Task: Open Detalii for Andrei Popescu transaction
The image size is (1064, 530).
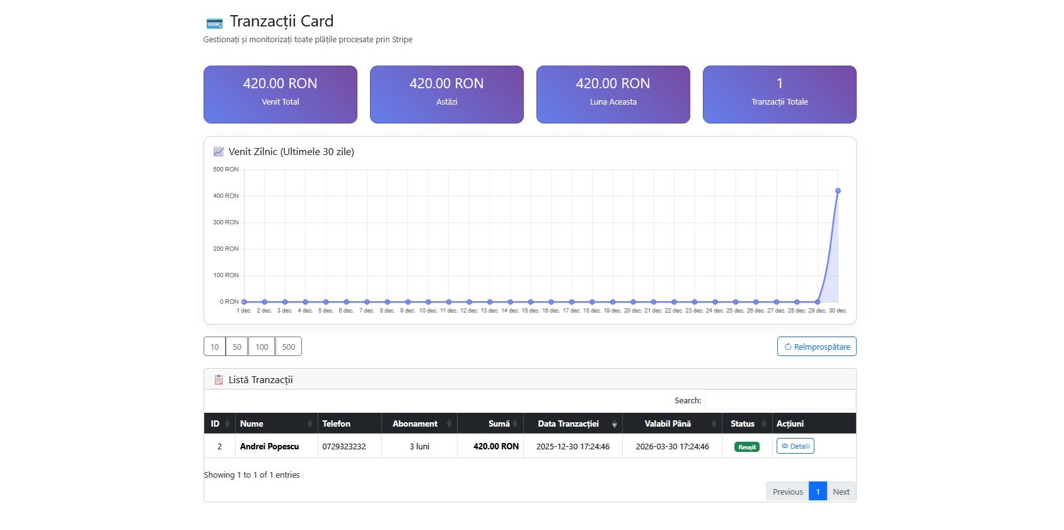Action: [x=795, y=446]
